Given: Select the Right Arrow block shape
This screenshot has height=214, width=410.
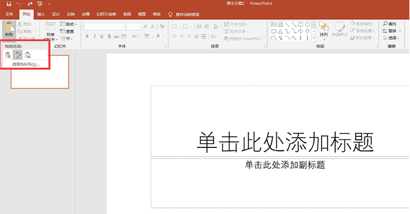Looking at the screenshot, I should pos(301,32).
